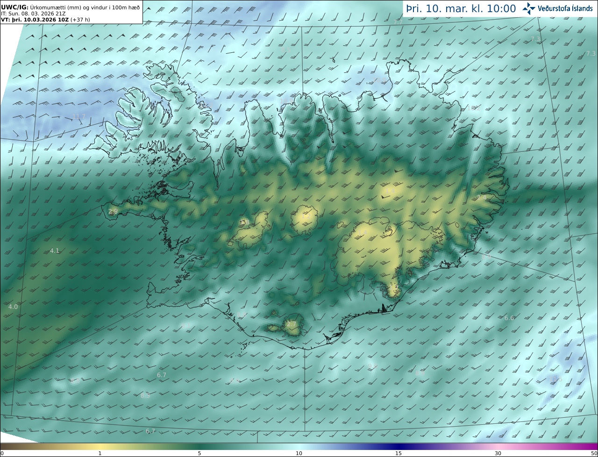This screenshot has height=457, width=598.
Task: Click the 0 tick label on the color scale
Action: 2,453
